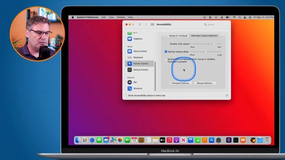This screenshot has height=160, width=285.
Task: Go back with the left chevron
Action: pyautogui.click(x=140, y=24)
